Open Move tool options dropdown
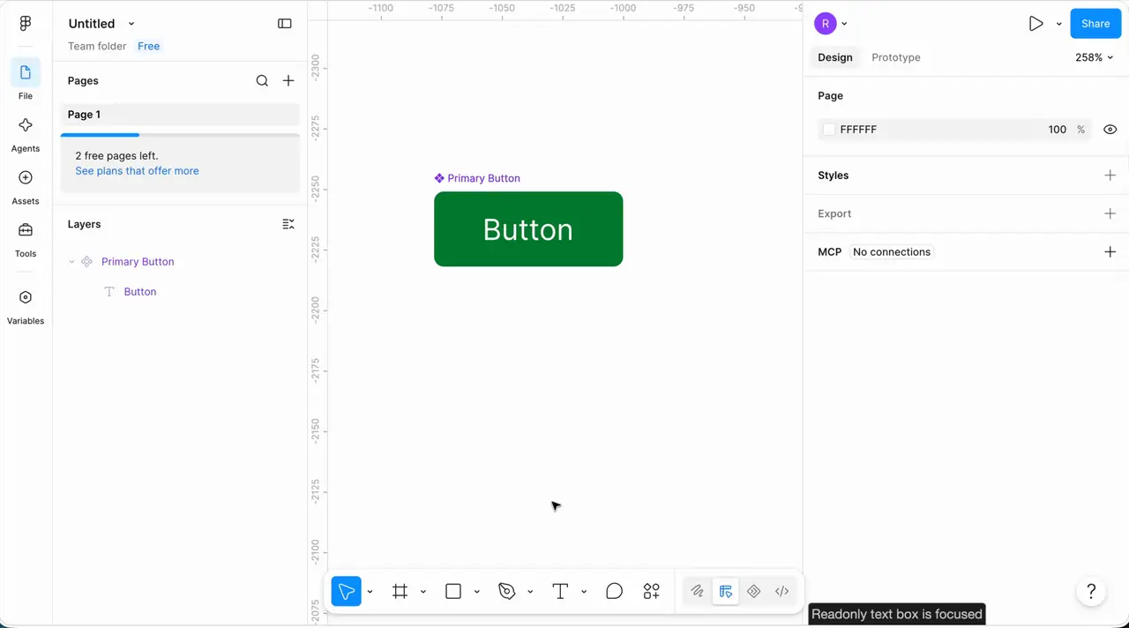 tap(370, 592)
